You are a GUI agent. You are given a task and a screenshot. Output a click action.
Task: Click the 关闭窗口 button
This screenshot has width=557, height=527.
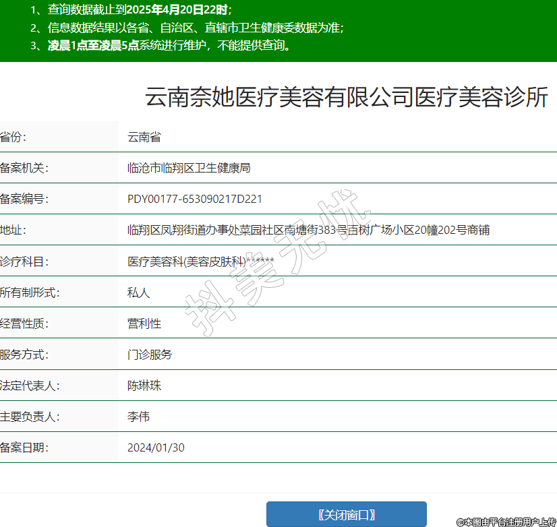tap(346, 514)
